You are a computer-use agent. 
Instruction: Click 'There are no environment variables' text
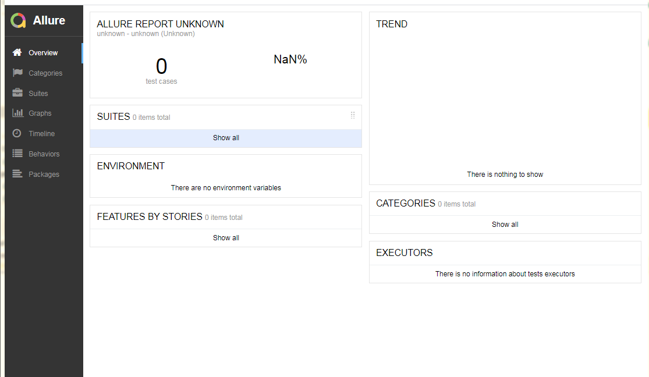[226, 188]
